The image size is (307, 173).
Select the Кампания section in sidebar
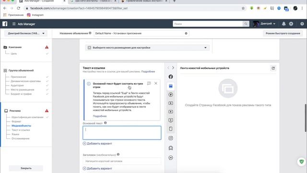[x=15, y=47]
